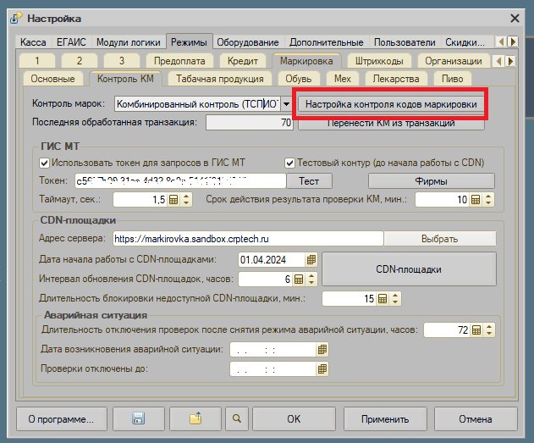534x443 pixels.
Task: Expand the Контроль марок dropdown
Action: (x=286, y=104)
